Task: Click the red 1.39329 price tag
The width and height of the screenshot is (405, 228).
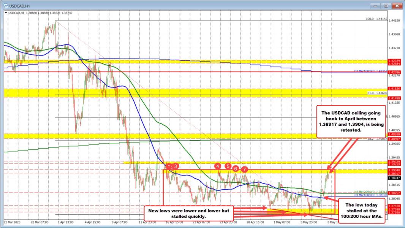Action: tap(394, 161)
